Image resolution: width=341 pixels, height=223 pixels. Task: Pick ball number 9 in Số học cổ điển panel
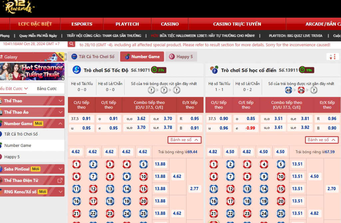[x=264, y=176]
